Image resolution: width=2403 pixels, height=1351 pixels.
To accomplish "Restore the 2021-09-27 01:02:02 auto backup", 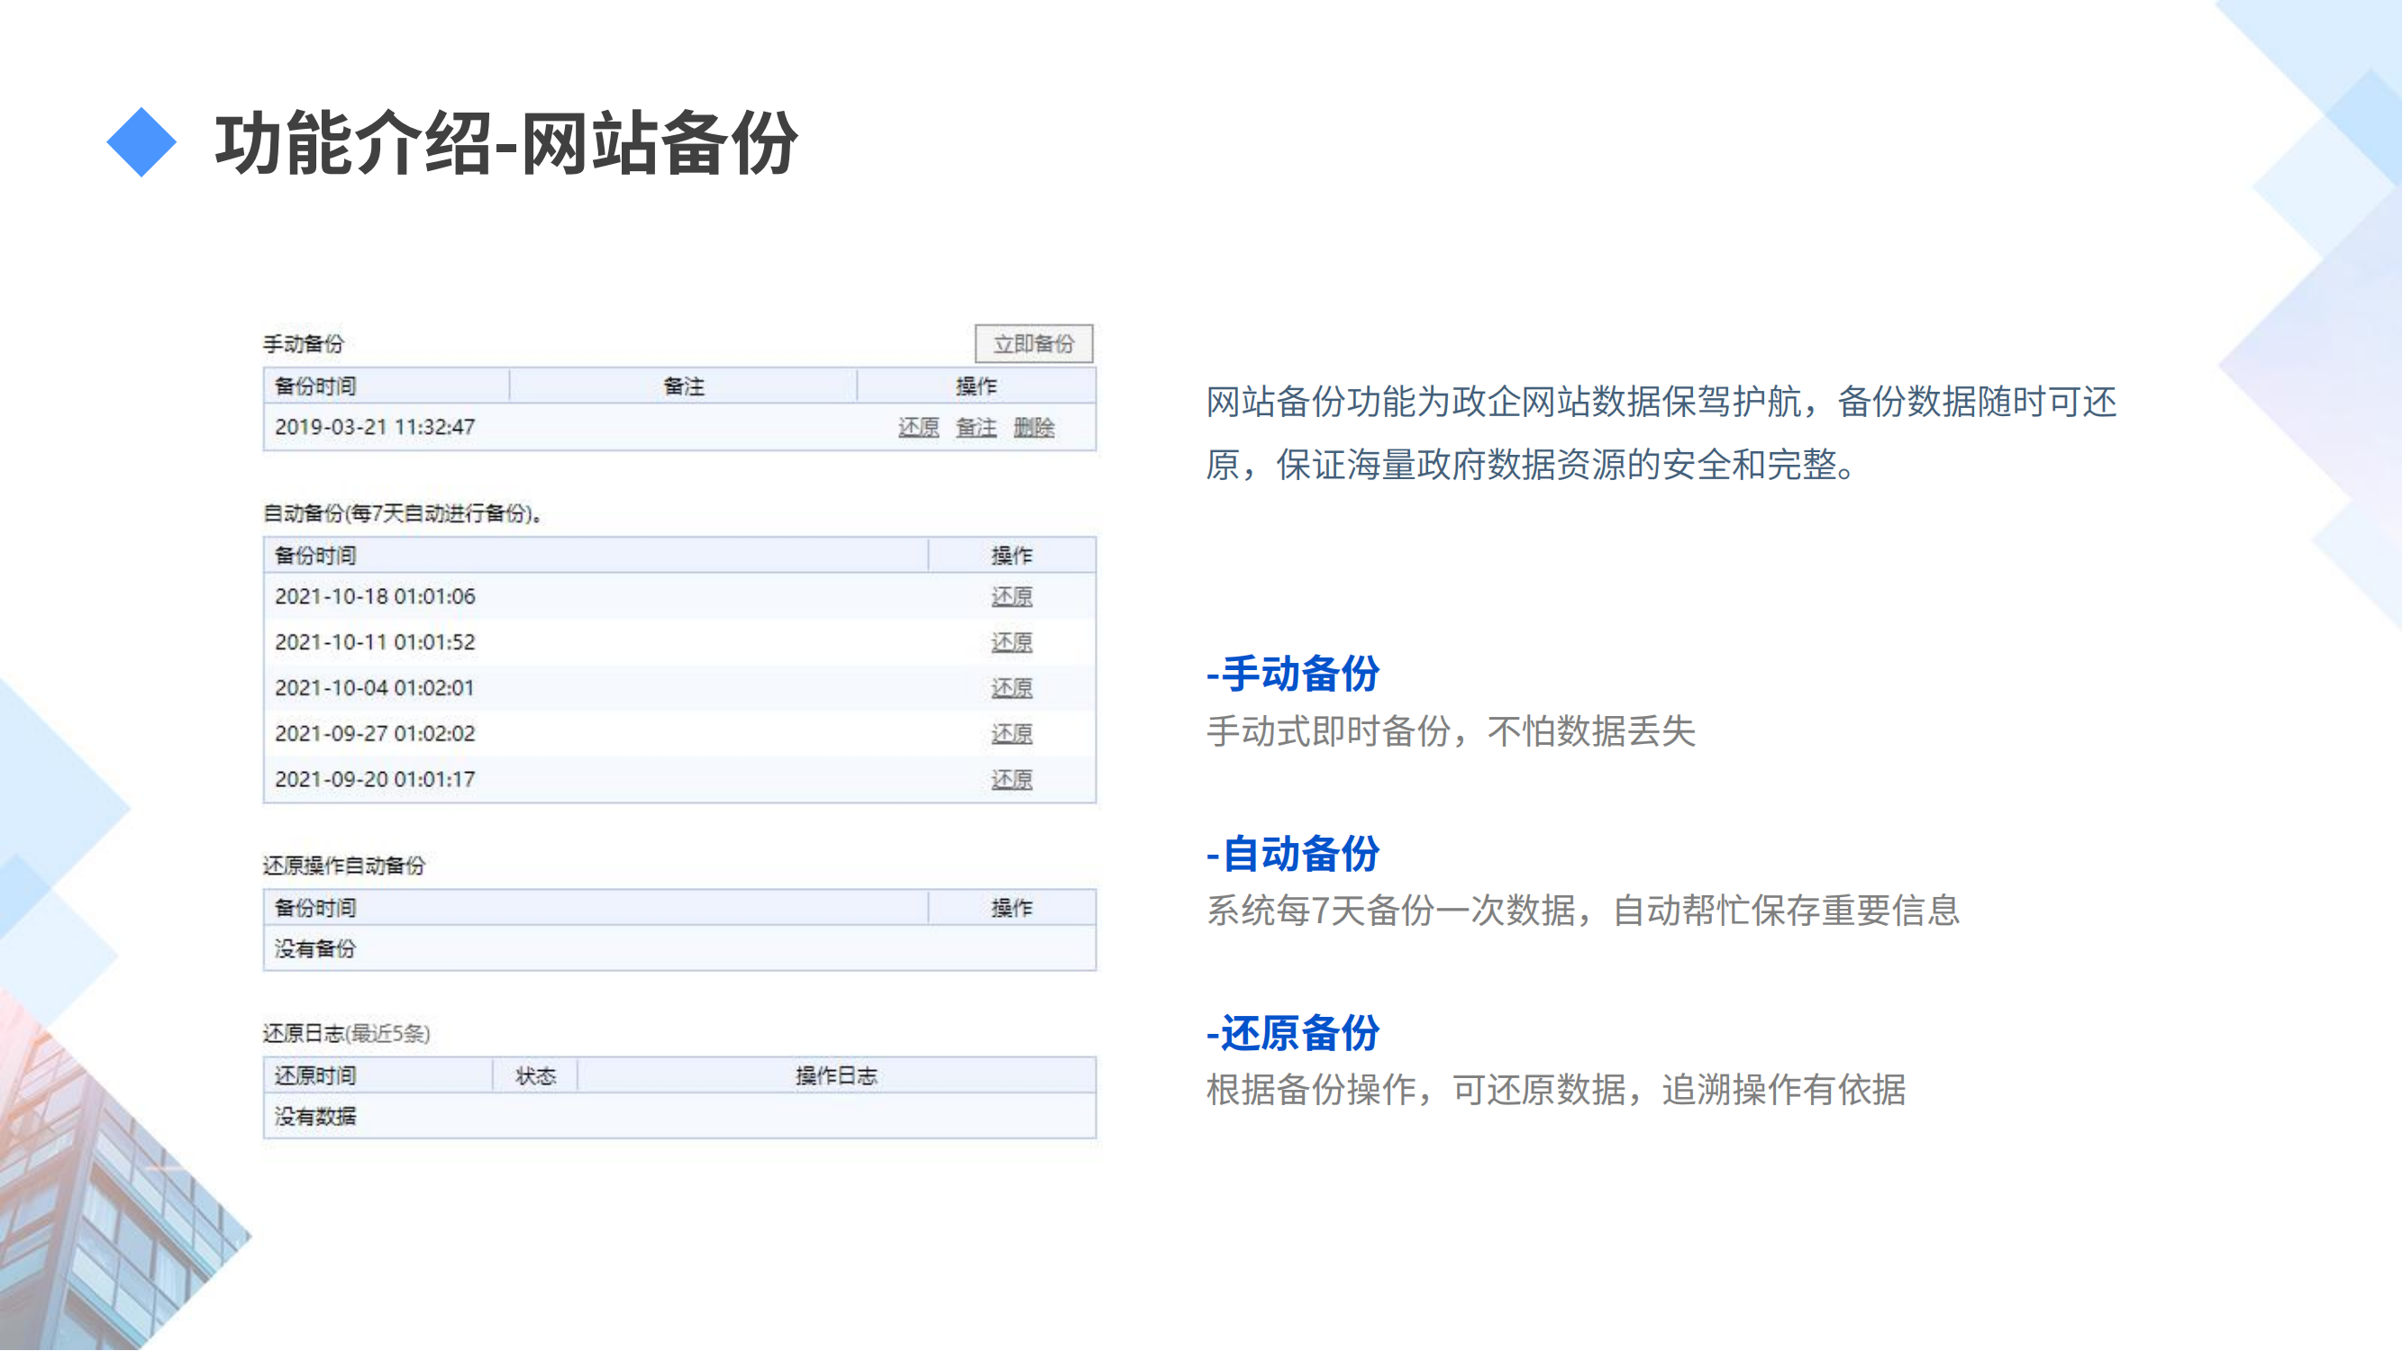I will click(x=1011, y=734).
